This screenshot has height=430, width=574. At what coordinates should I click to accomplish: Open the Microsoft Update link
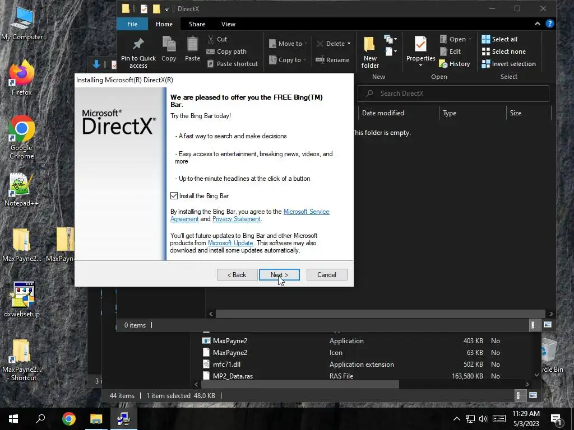click(230, 243)
